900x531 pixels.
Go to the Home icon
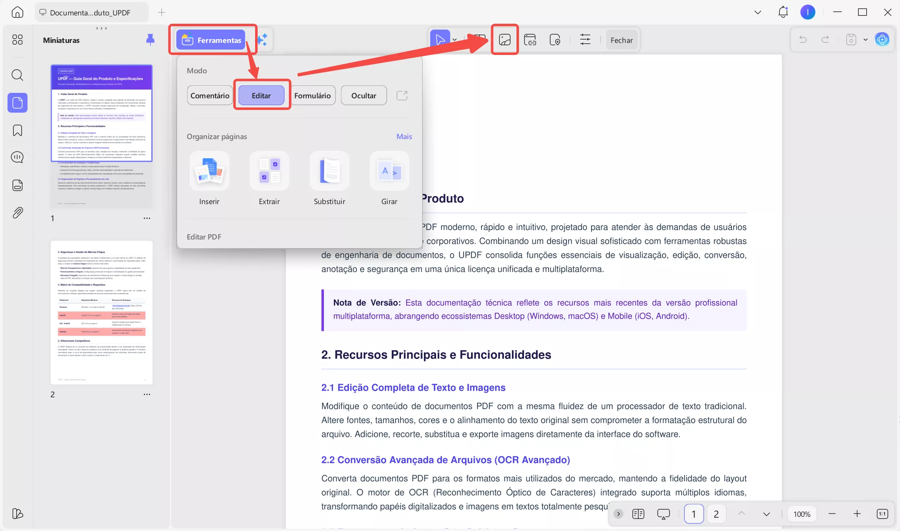17,12
